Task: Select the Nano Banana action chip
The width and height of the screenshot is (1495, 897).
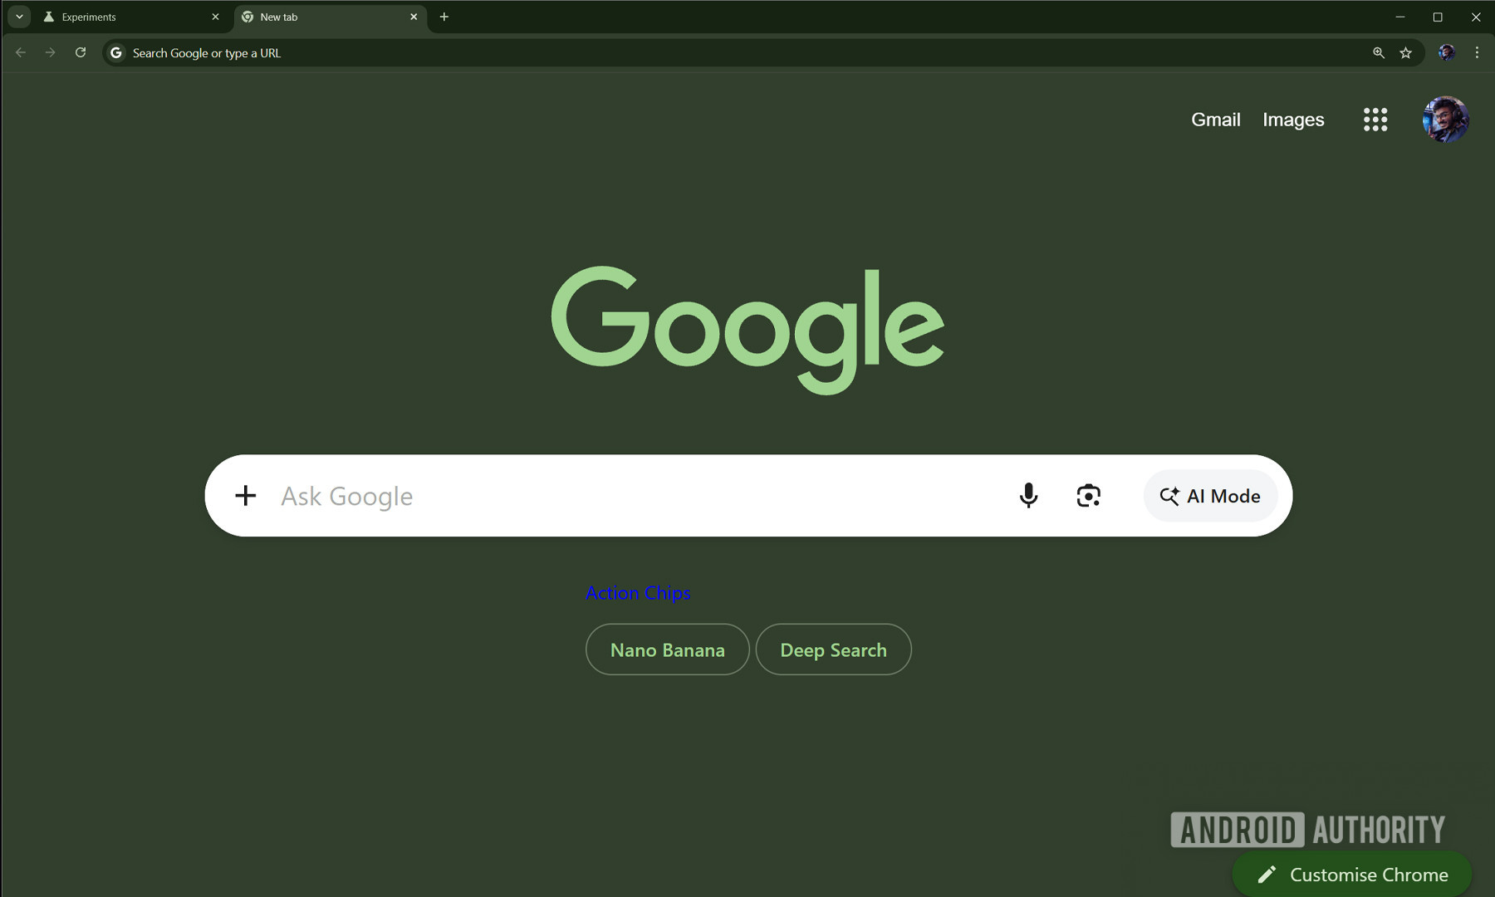Action: [667, 649]
